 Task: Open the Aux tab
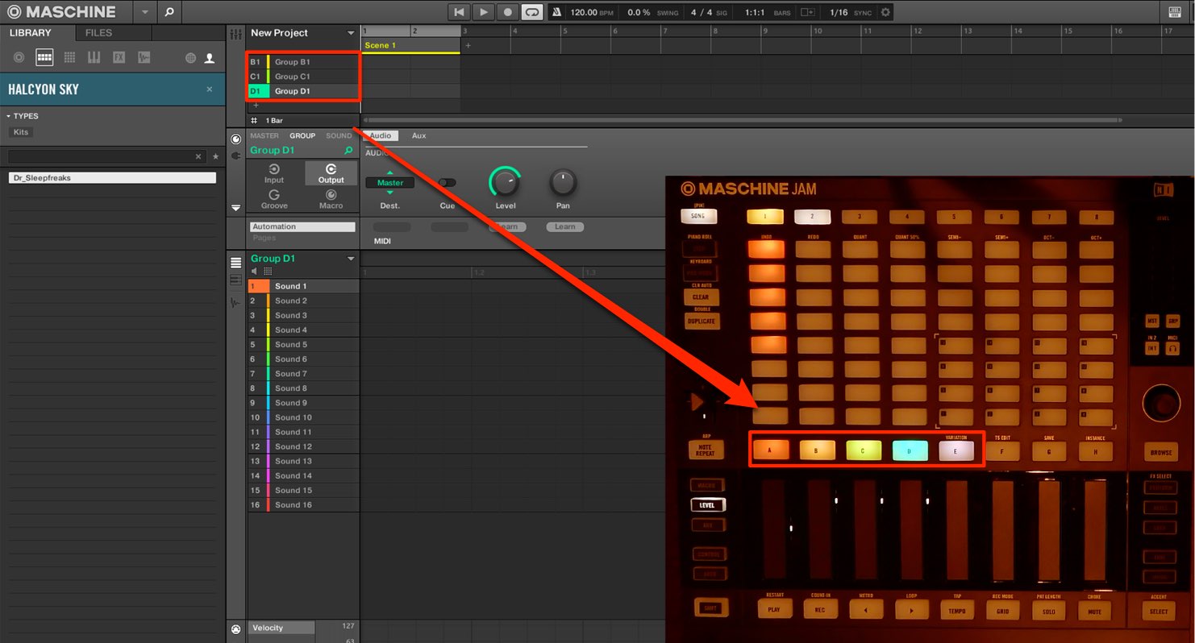tap(419, 135)
